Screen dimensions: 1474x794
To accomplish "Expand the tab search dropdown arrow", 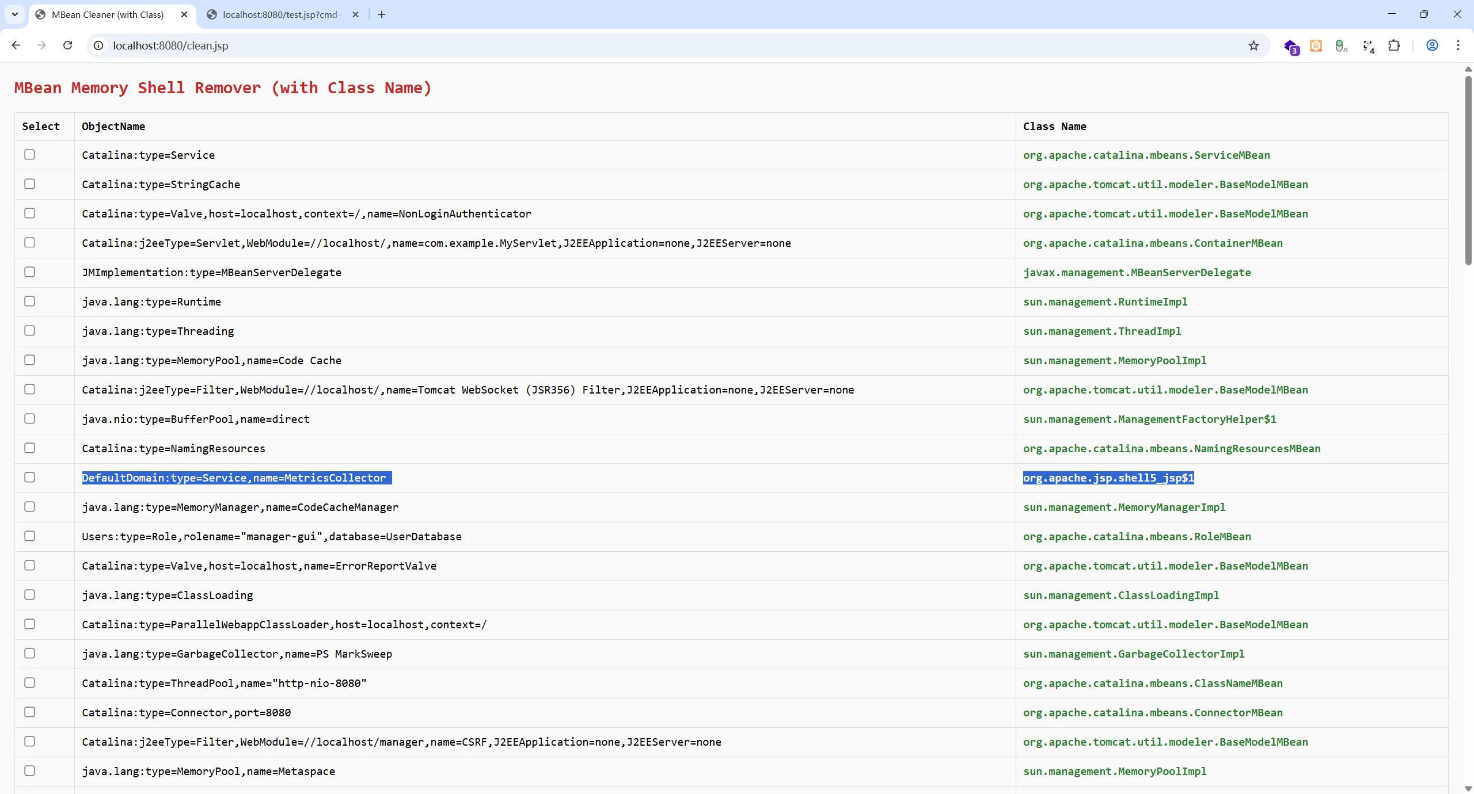I will pos(15,14).
